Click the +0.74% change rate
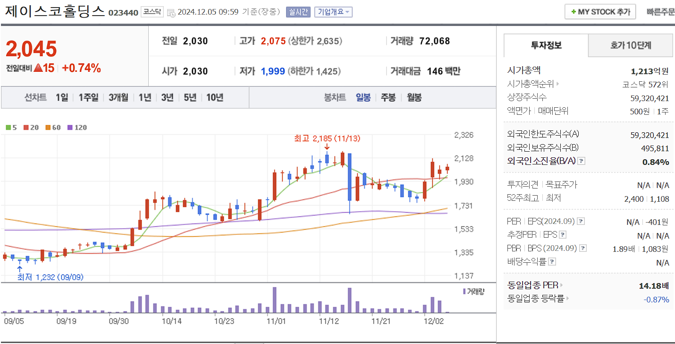This screenshot has height=344, width=675. click(x=81, y=68)
